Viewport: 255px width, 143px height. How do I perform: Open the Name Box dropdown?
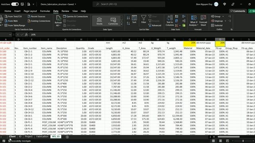tap(10, 35)
